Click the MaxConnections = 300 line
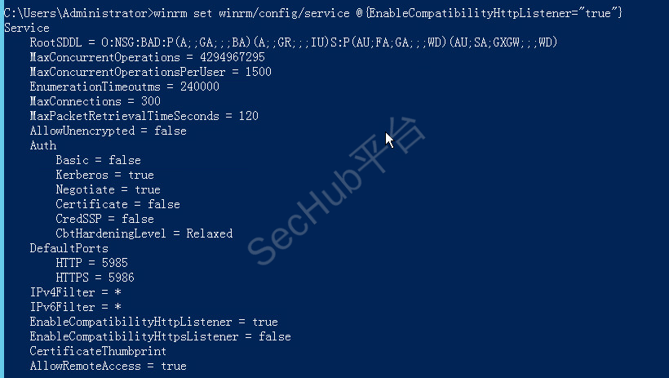The width and height of the screenshot is (669, 378). [95, 101]
